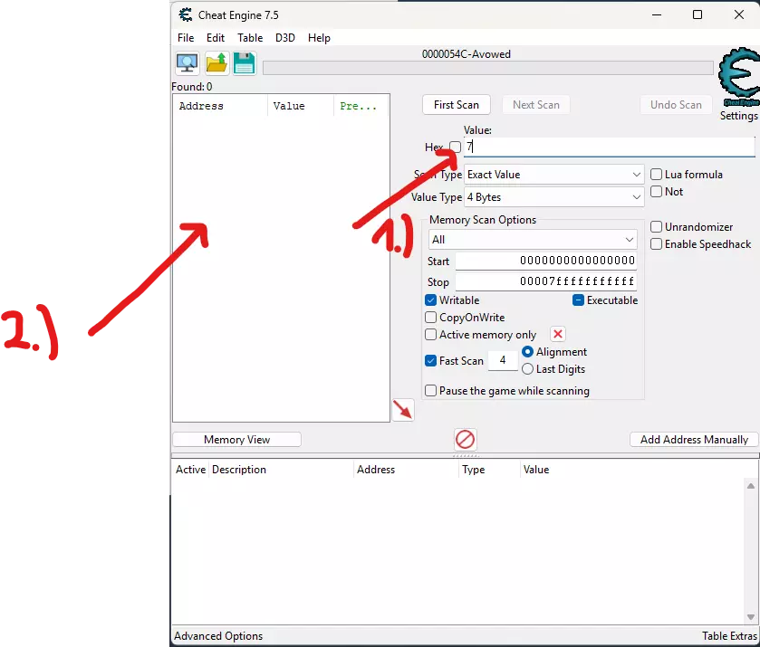
Task: Click Add Address Manually button
Action: [694, 440]
